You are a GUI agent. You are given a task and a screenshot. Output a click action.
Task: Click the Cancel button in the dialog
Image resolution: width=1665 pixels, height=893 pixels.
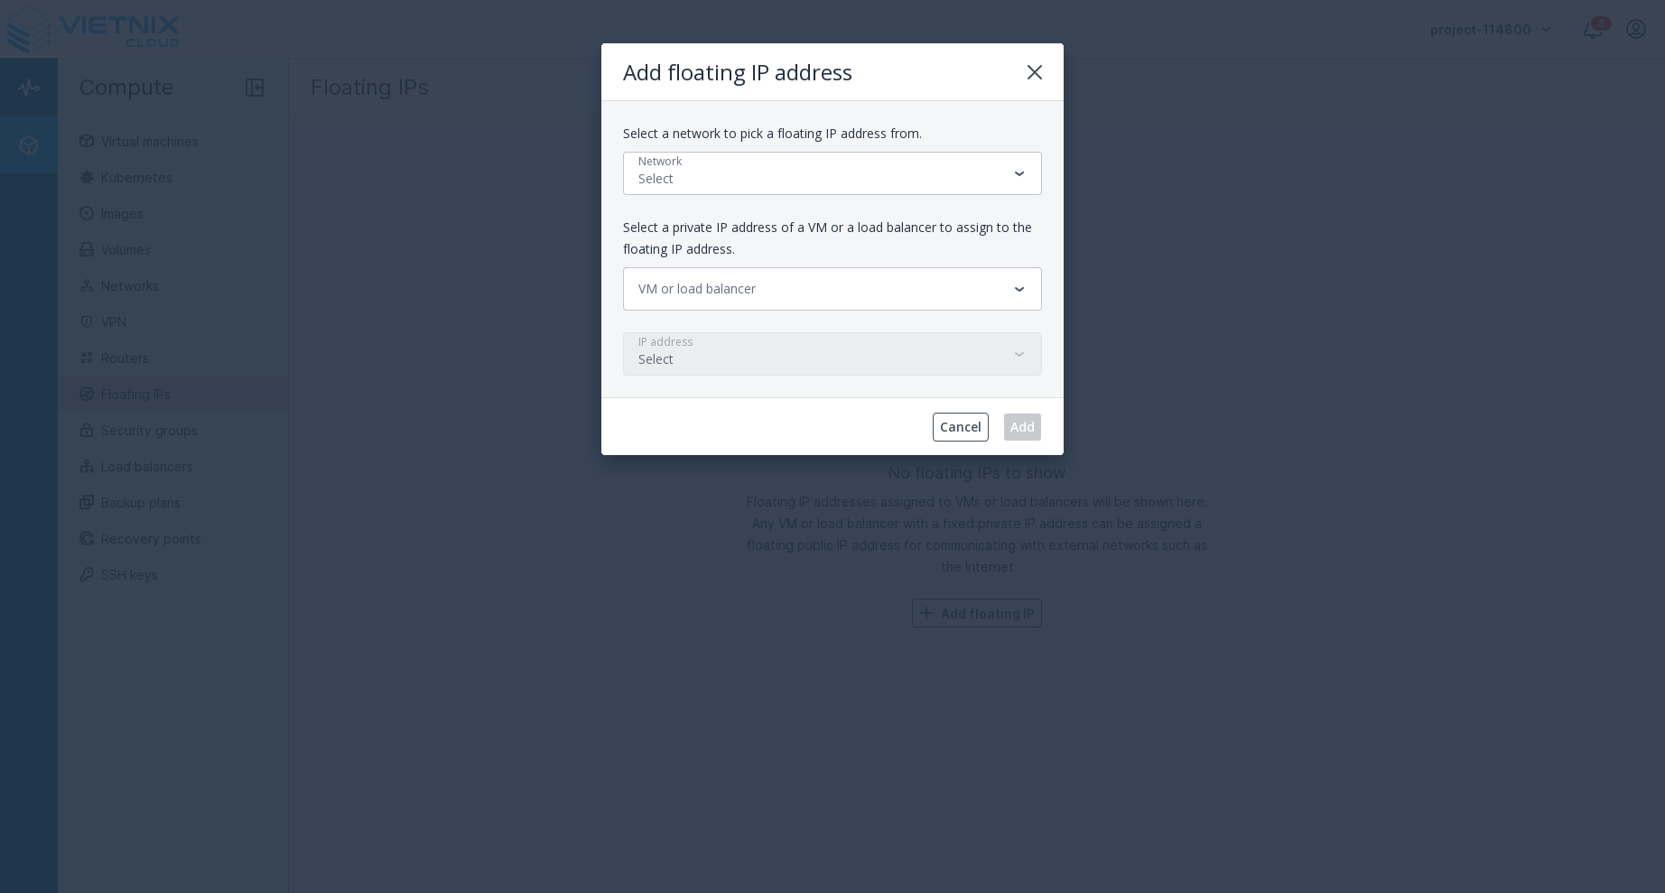960,427
